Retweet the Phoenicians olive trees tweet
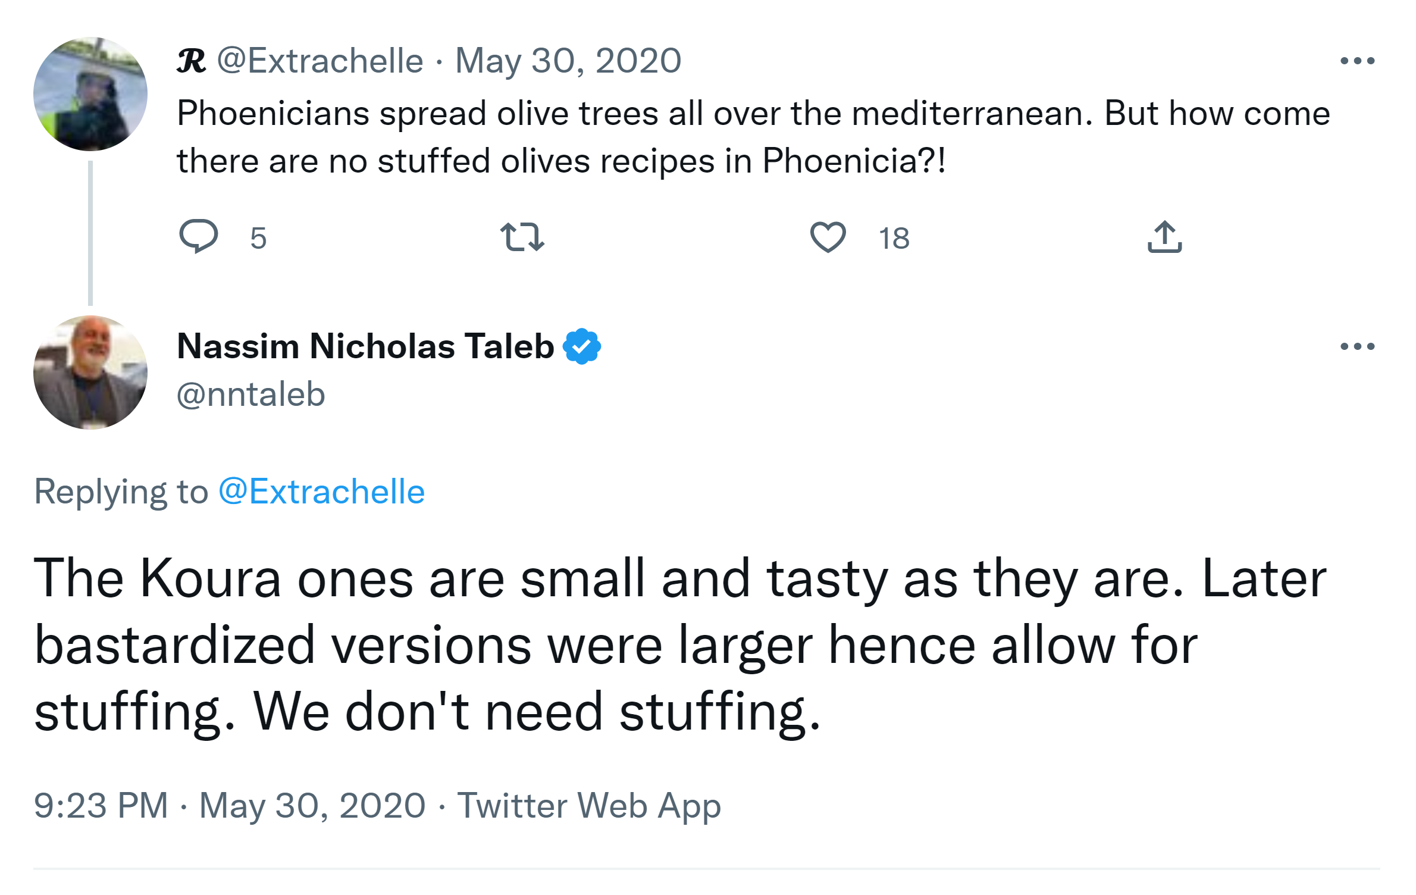The height and width of the screenshot is (895, 1416). point(522,236)
